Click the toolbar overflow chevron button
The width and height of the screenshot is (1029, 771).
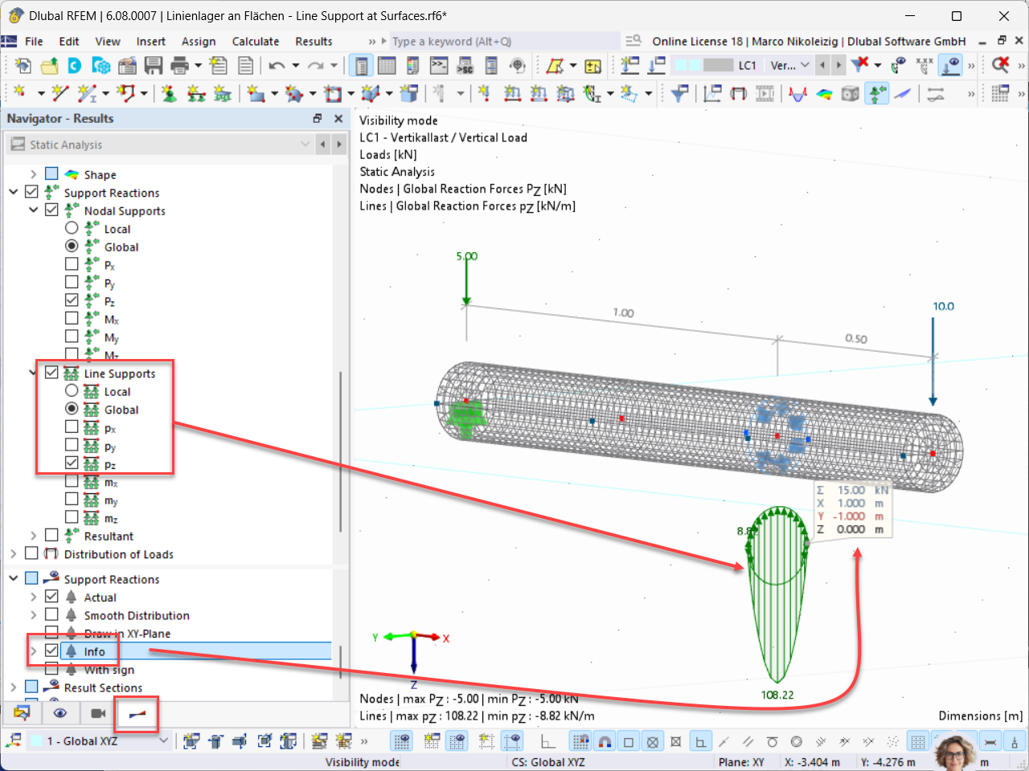pos(973,66)
